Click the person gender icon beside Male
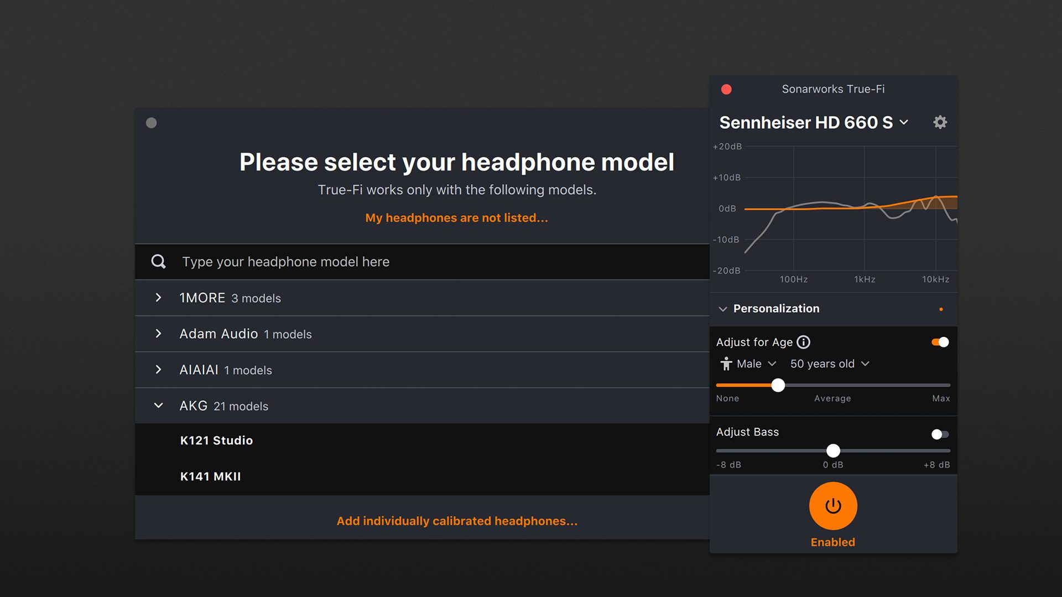 (726, 364)
